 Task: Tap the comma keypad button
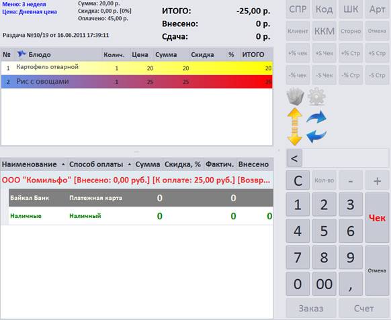tap(351, 284)
